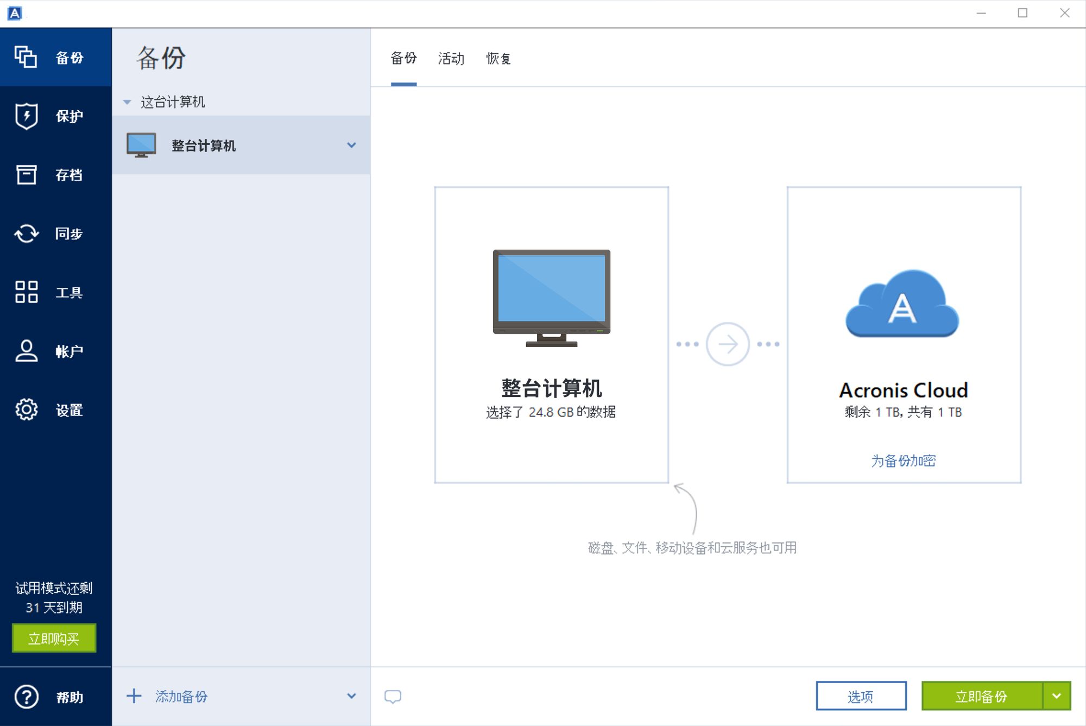Click the 选项 options button

(861, 696)
